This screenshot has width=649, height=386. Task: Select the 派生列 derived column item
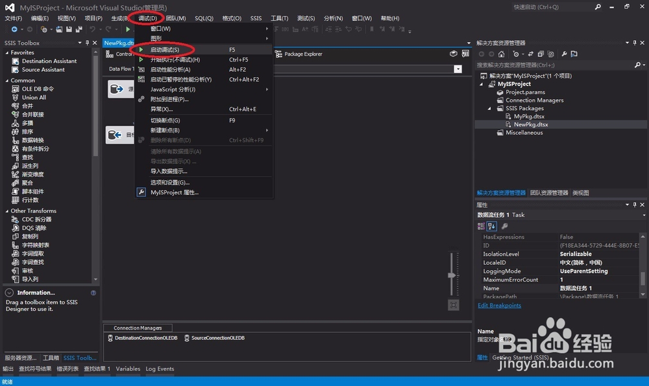click(30, 166)
